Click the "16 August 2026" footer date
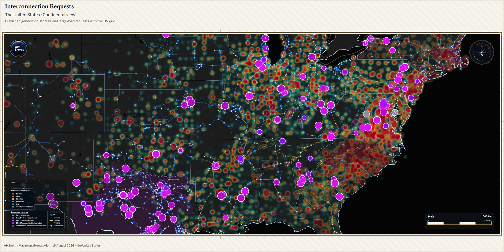 coord(63,245)
